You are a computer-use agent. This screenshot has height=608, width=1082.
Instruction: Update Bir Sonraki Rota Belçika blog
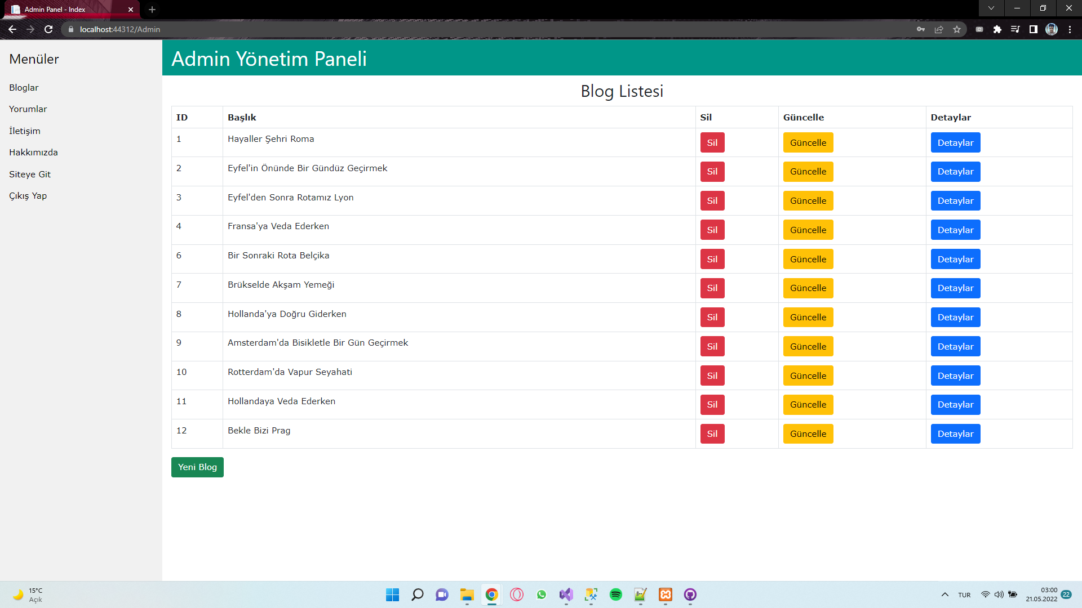(x=808, y=259)
